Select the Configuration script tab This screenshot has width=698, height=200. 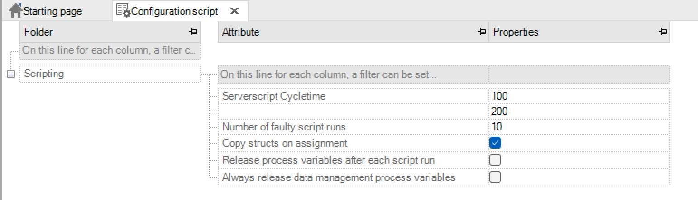[174, 11]
